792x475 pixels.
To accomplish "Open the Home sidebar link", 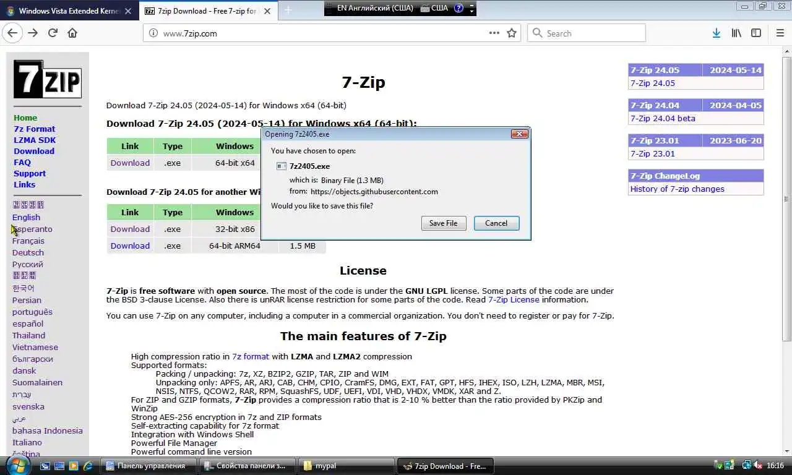I will (x=25, y=118).
